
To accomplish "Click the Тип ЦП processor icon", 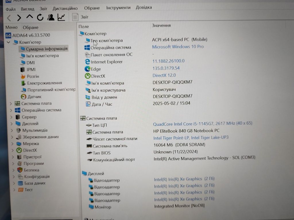I will (x=89, y=125).
